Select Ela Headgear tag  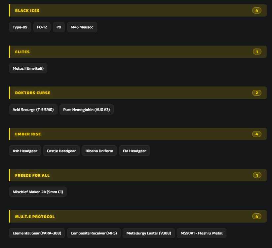[135, 151]
